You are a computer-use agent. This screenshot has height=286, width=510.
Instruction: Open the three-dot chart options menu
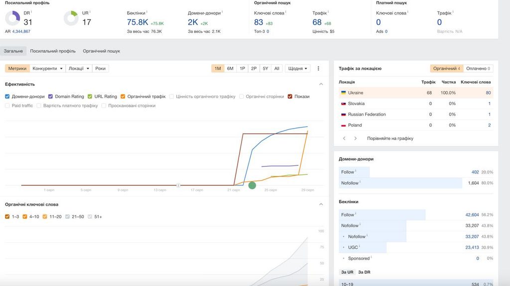tap(318, 68)
